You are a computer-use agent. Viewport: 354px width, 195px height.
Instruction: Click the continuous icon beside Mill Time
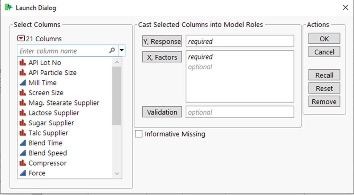23,83
